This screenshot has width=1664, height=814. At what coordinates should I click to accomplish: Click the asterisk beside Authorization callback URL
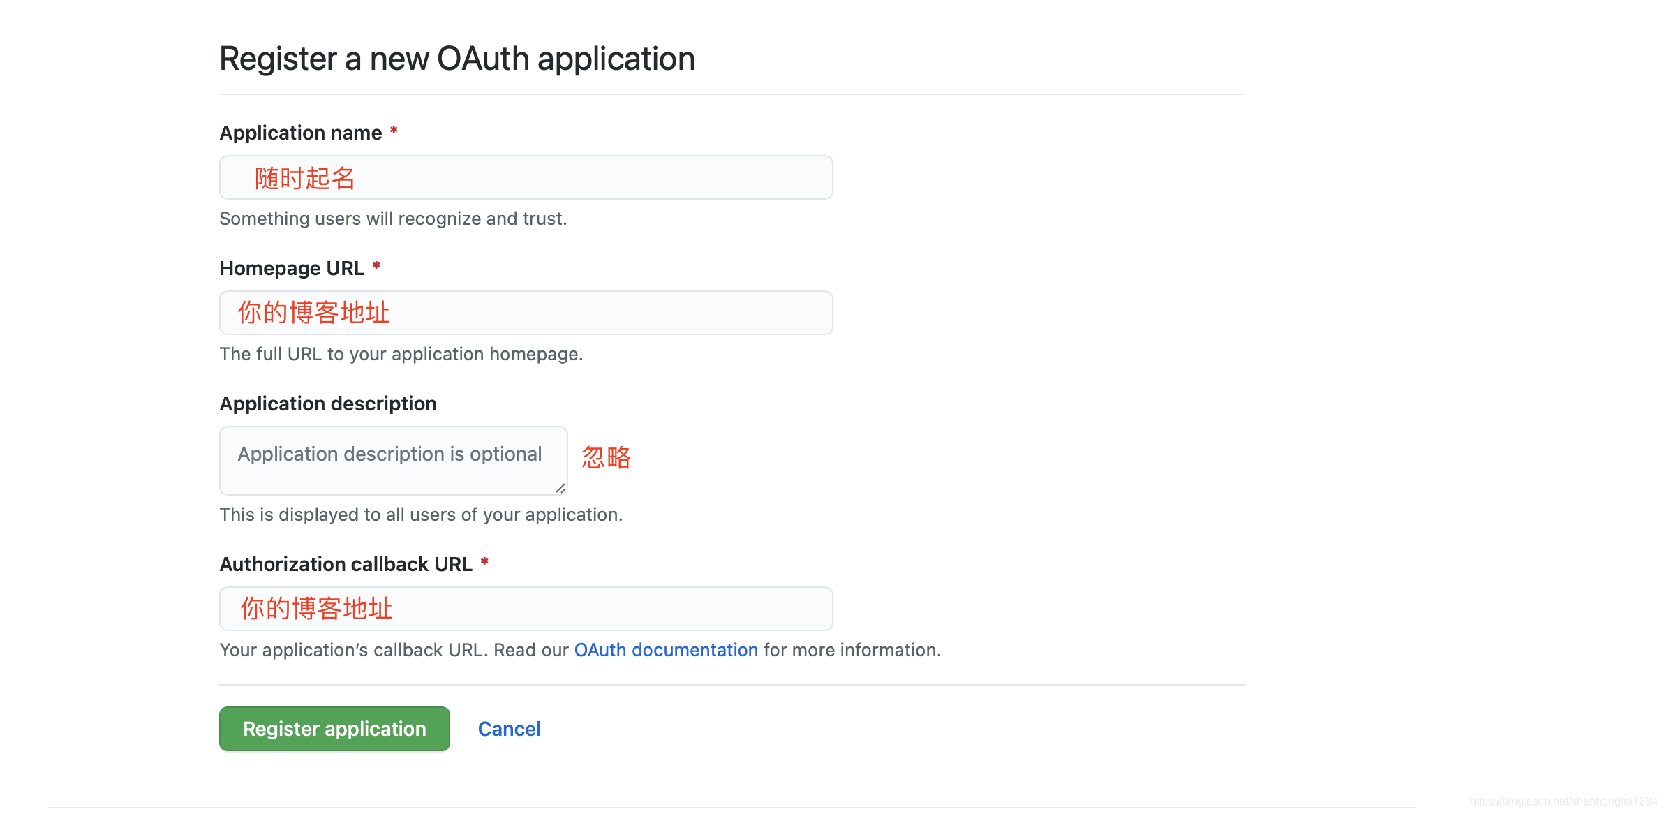click(x=484, y=563)
